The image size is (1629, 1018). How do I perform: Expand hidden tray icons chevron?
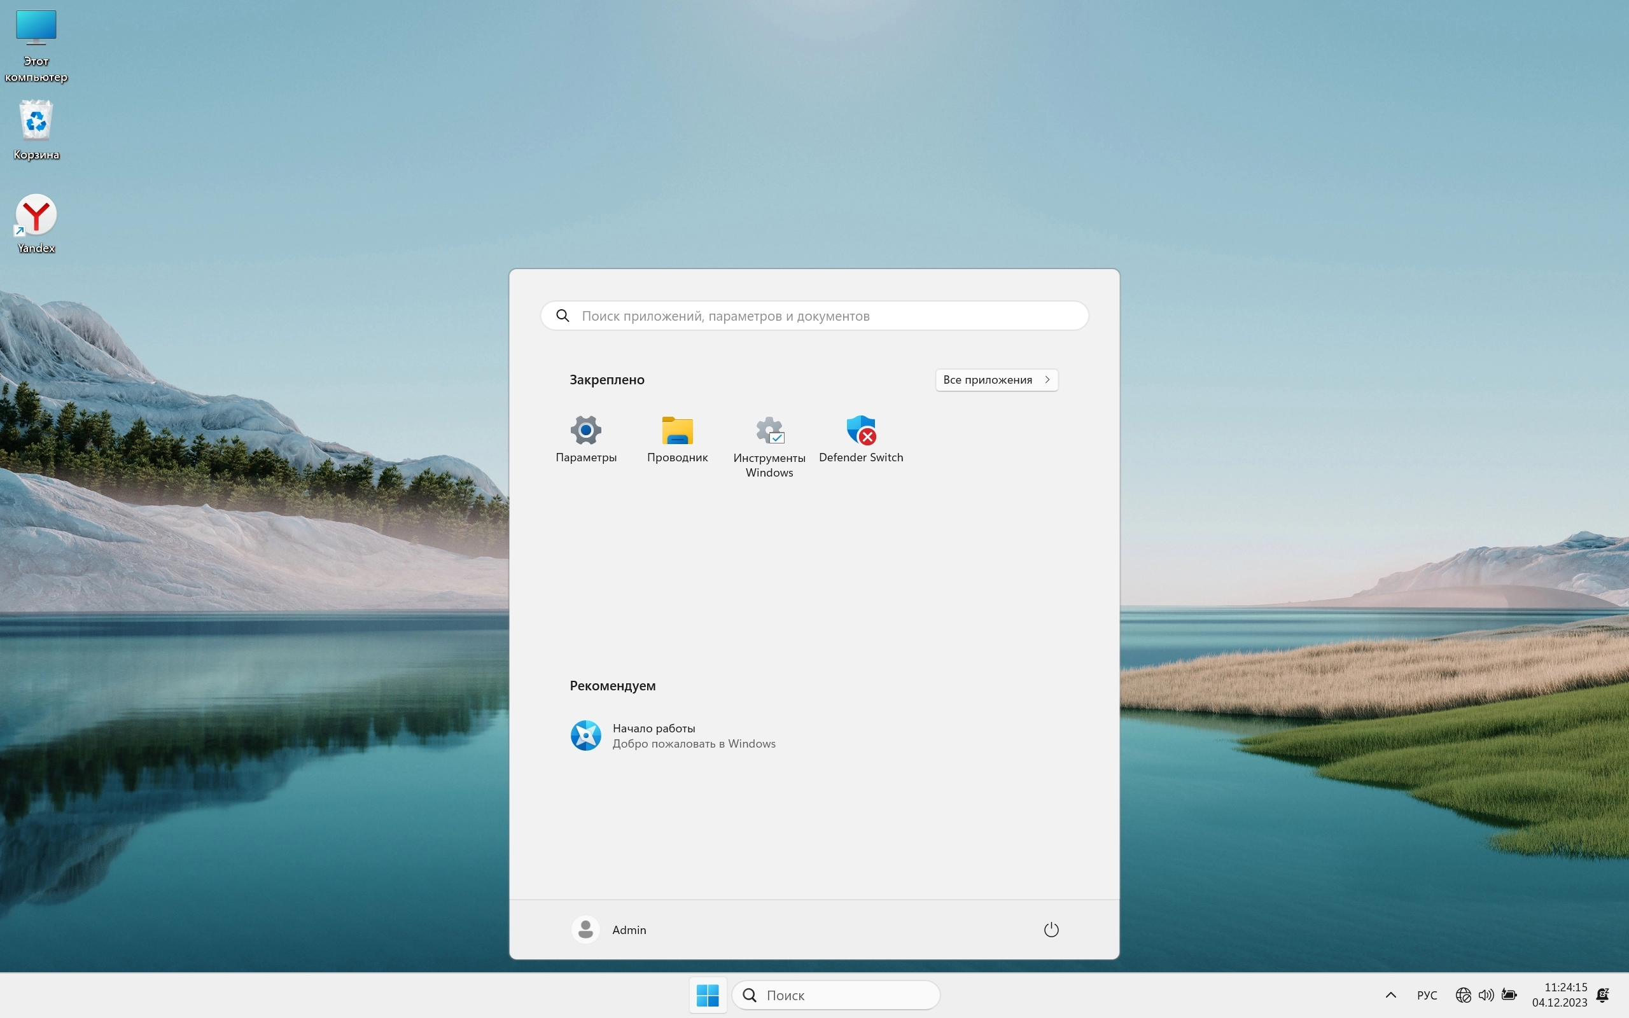1391,995
